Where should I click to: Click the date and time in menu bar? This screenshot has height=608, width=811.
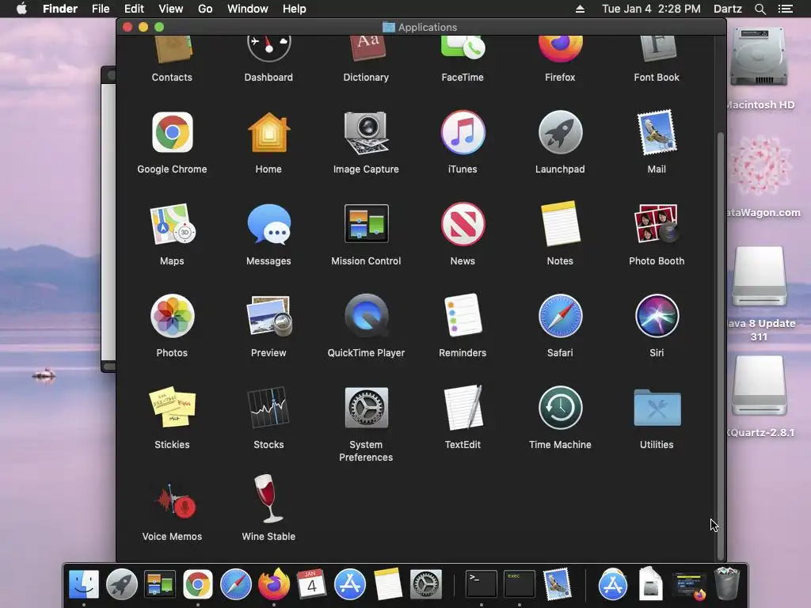pos(651,9)
